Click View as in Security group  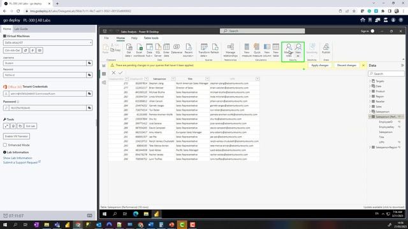click(x=298, y=50)
